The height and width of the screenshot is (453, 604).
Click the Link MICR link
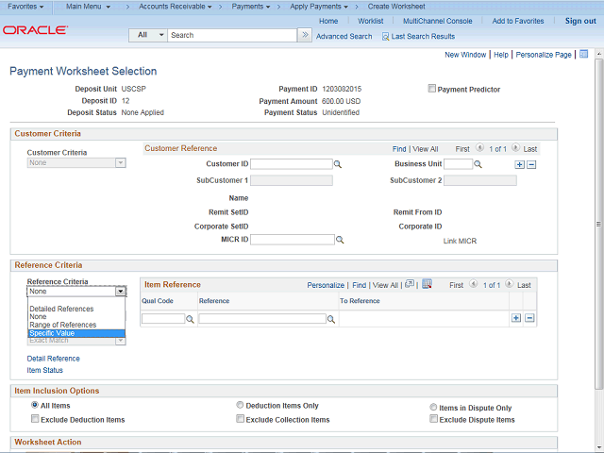click(461, 241)
